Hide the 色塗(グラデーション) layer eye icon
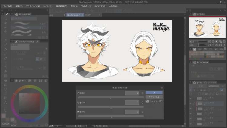The height and width of the screenshot is (128, 227). coord(191,109)
